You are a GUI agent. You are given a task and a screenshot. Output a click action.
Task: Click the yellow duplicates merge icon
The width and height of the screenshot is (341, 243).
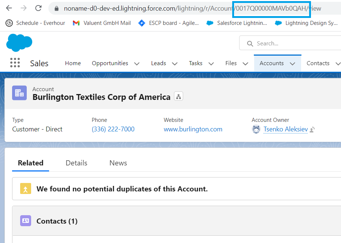click(26, 188)
